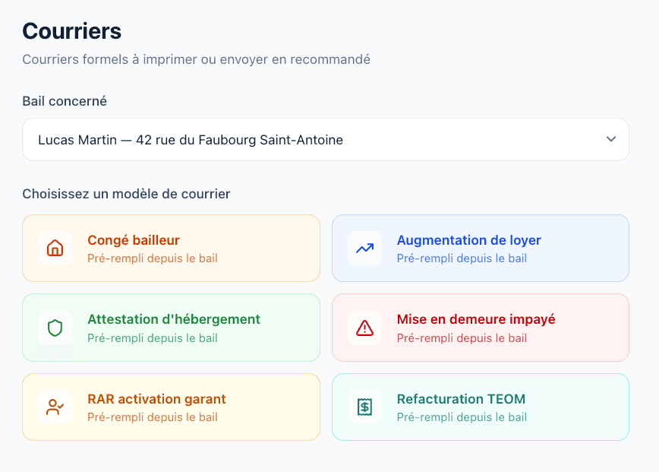This screenshot has height=472, width=659.
Task: Click 'Pré-rempli depuis le bail' under Attestation d'hébergement
Action: pos(153,338)
